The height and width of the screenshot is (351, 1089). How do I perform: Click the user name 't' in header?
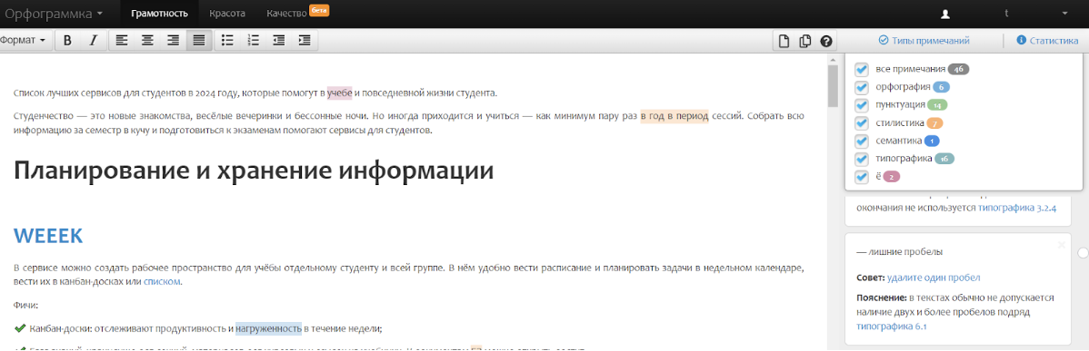click(1006, 14)
